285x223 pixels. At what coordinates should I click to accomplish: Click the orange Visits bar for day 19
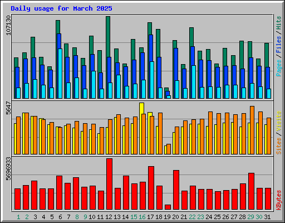pos(169,149)
